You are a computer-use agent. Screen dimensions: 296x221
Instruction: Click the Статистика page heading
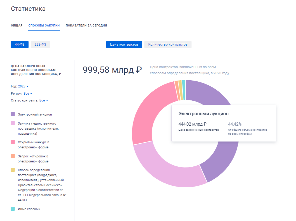pyautogui.click(x=28, y=9)
